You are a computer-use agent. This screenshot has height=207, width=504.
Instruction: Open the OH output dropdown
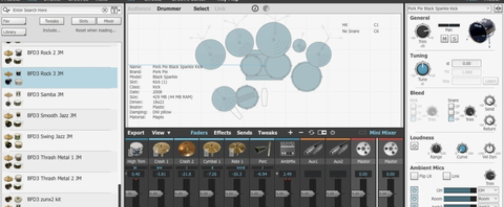pyautogui.click(x=488, y=190)
